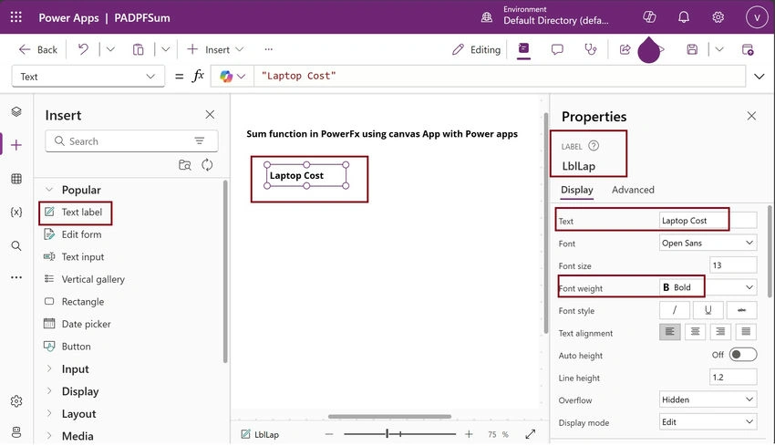Open Power Apps settings gear in header
This screenshot has height=446, width=775.
718,17
